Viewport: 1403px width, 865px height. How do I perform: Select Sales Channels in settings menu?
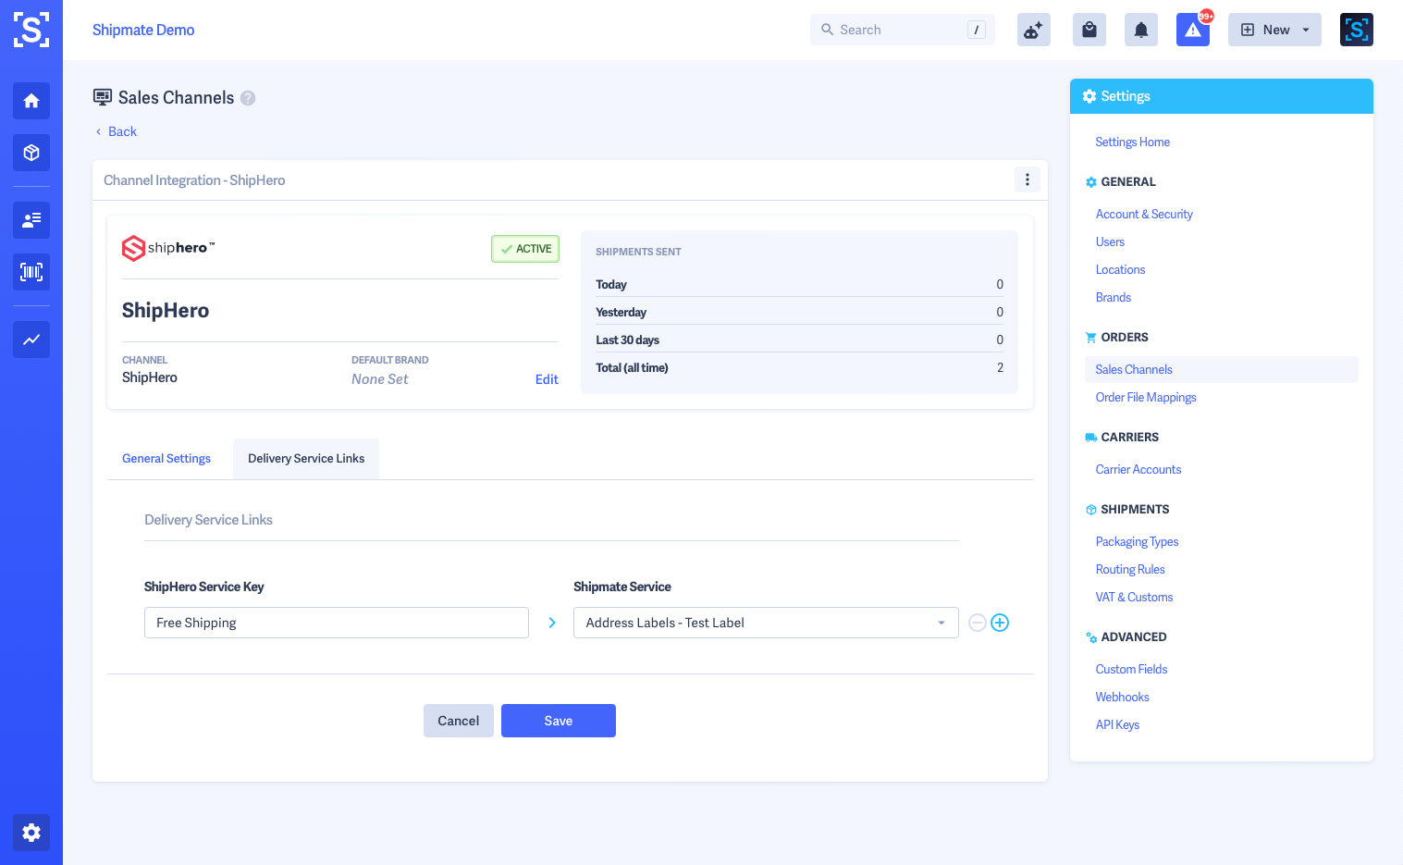tap(1221, 369)
